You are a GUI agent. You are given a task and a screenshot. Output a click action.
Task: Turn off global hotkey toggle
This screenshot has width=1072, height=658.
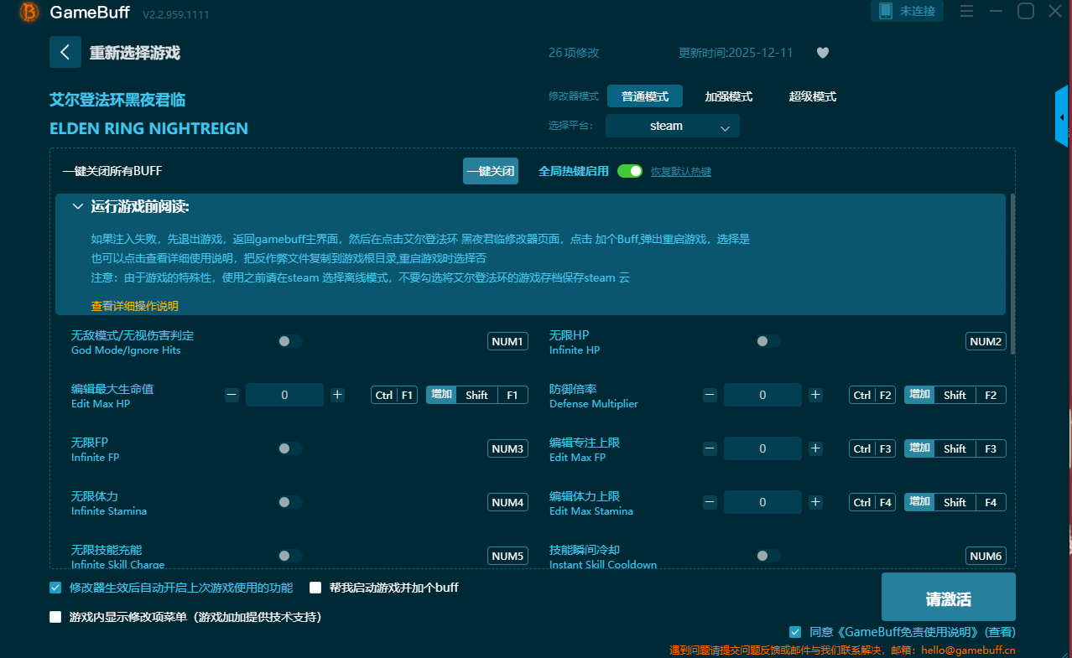(629, 171)
